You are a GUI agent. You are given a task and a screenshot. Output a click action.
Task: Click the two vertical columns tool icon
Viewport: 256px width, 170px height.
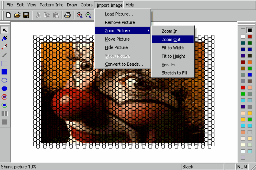(x=4, y=113)
